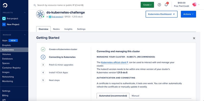Viewport: 204px width, 101px height.
Task: Open the notifications bell icon
Action: 166,5
